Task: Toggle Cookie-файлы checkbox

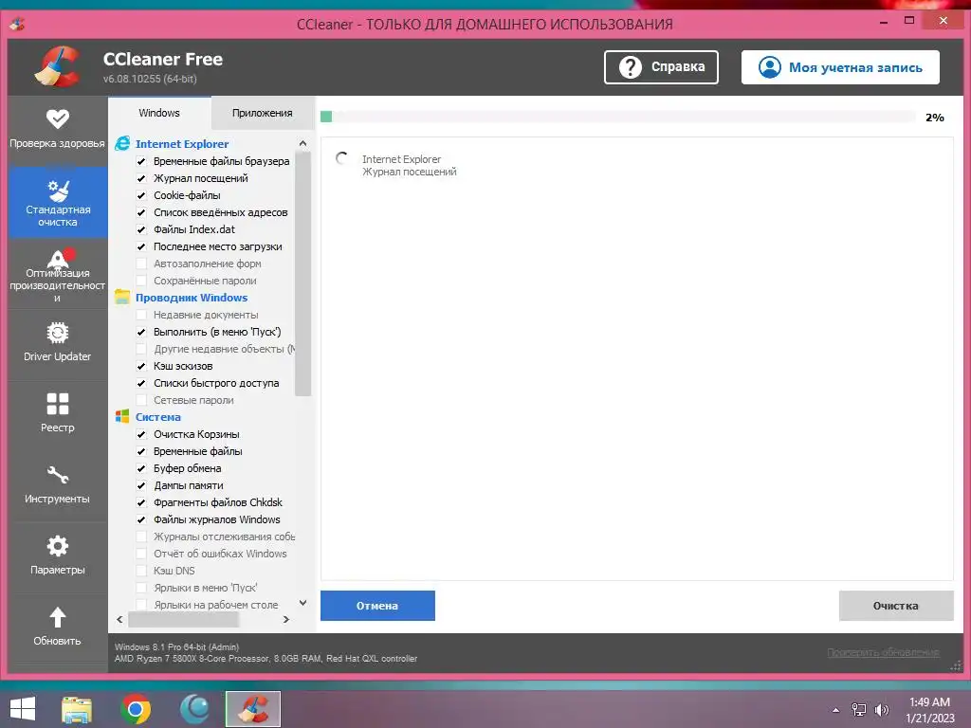Action: pos(141,195)
